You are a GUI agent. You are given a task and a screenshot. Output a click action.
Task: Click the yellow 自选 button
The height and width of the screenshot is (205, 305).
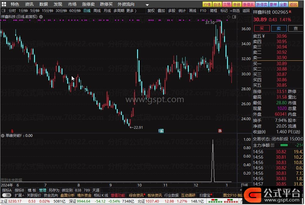point(217,4)
